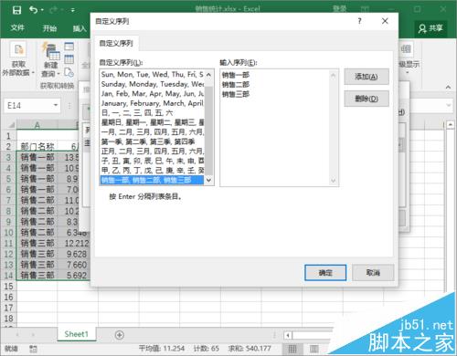457x356 pixels.
Task: Switch to Page Layout view icon
Action: (x=314, y=349)
